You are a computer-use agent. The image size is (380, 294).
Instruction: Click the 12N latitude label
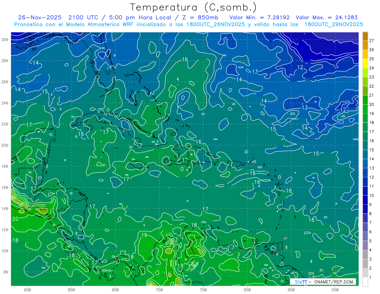point(5,230)
